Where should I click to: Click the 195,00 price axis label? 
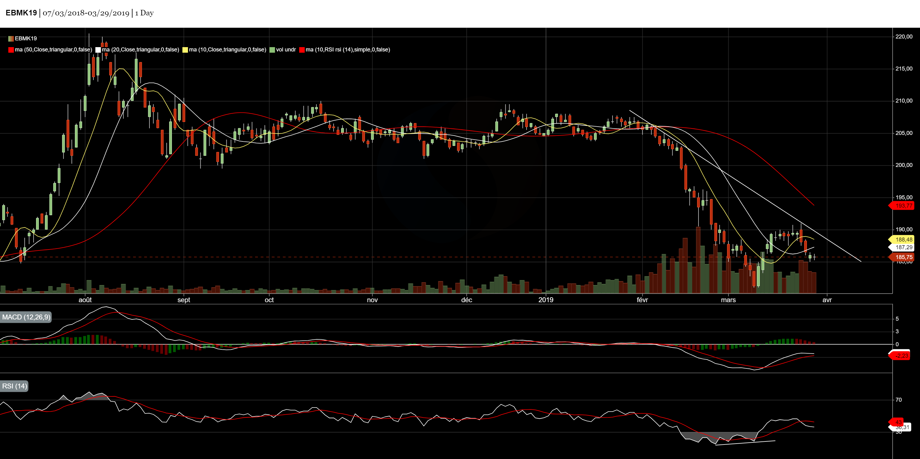904,197
